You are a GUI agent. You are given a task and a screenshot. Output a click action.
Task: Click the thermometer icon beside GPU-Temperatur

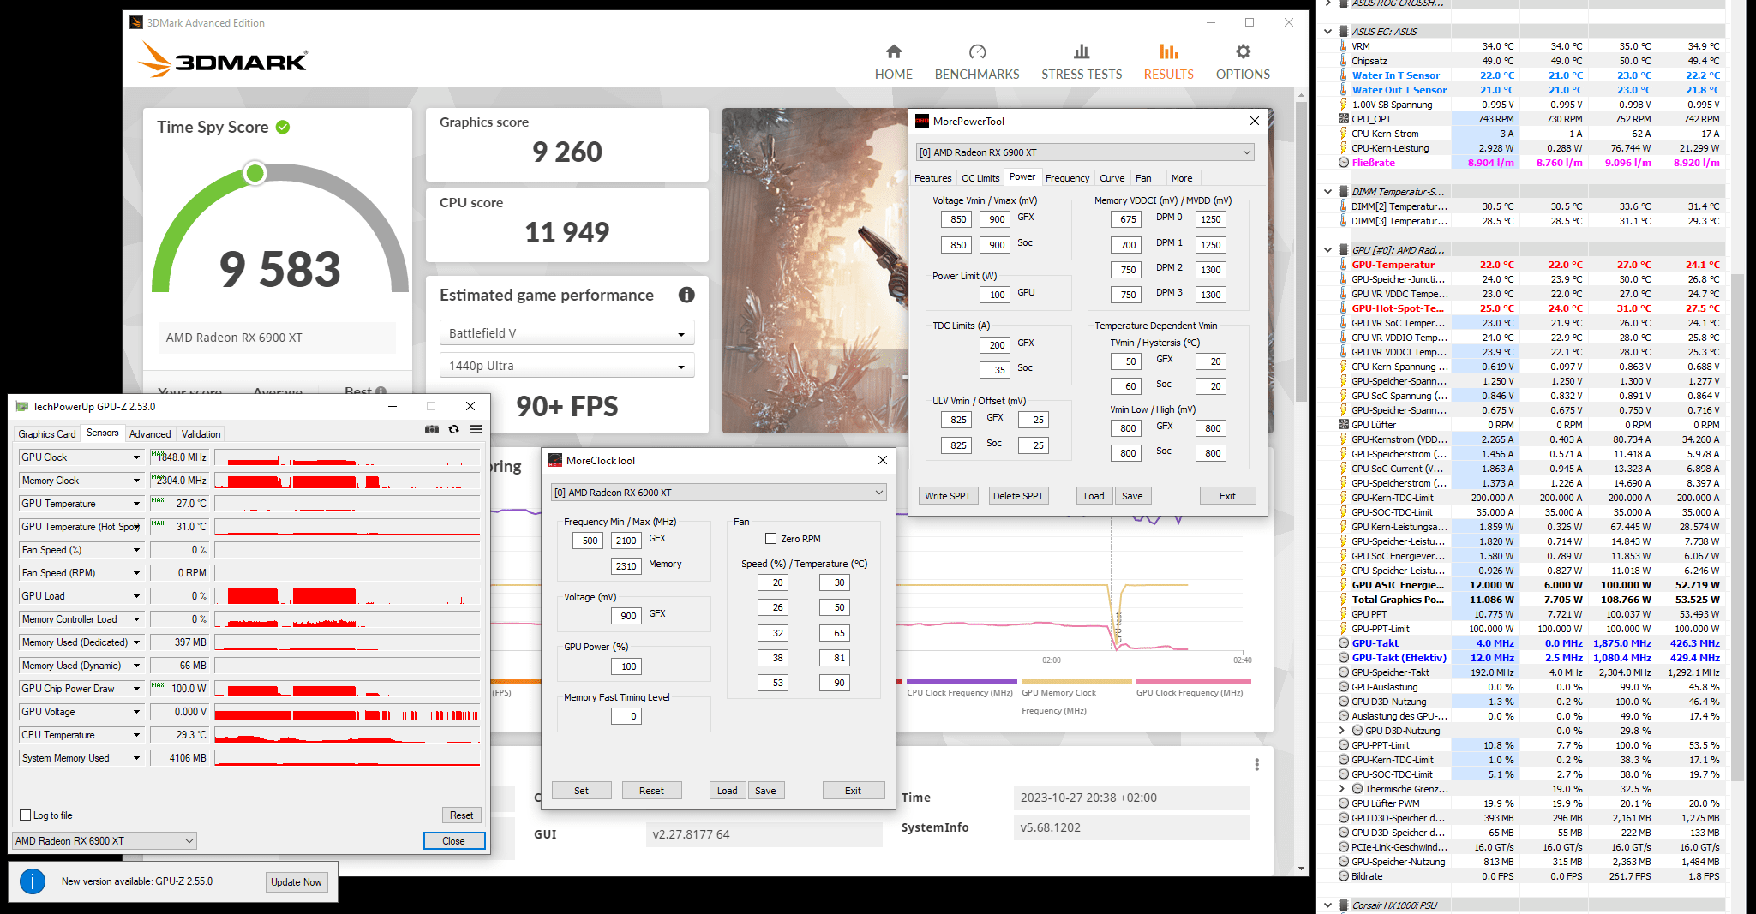1343,265
